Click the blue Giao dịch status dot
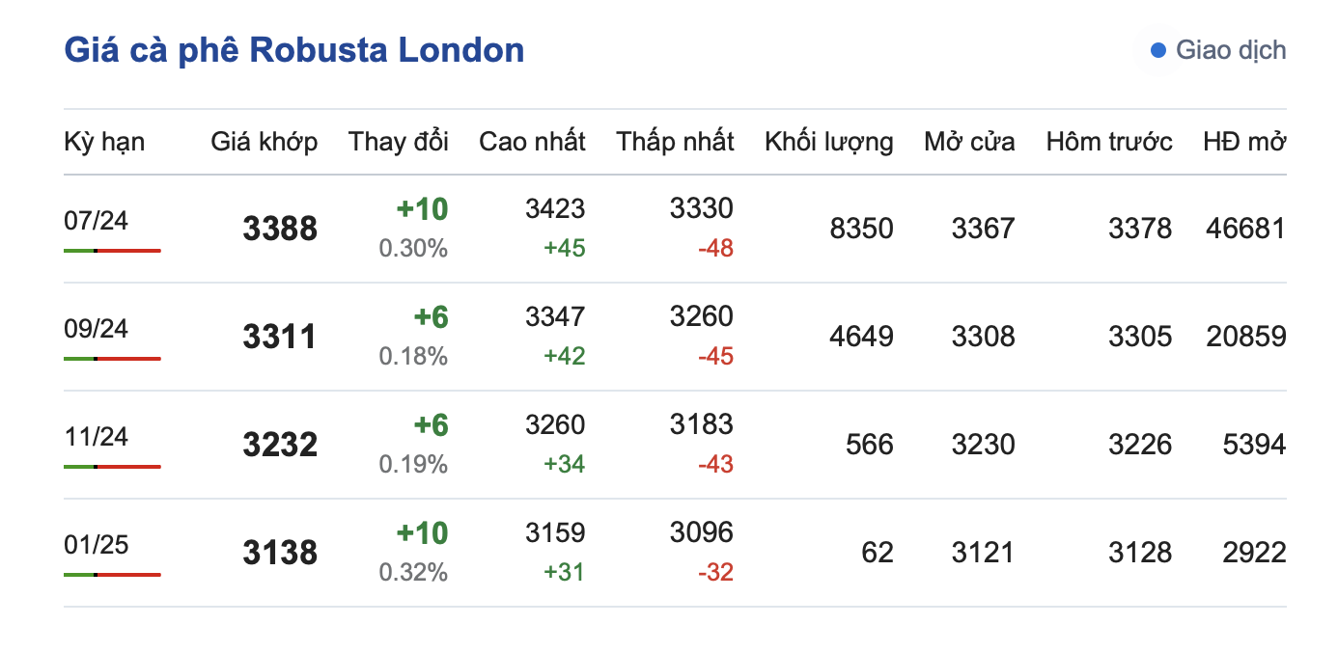This screenshot has width=1338, height=652. pos(1158,50)
